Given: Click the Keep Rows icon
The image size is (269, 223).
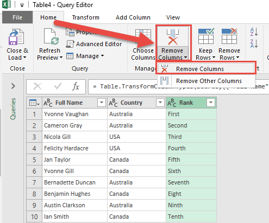Looking at the screenshot, I should click(x=206, y=36).
